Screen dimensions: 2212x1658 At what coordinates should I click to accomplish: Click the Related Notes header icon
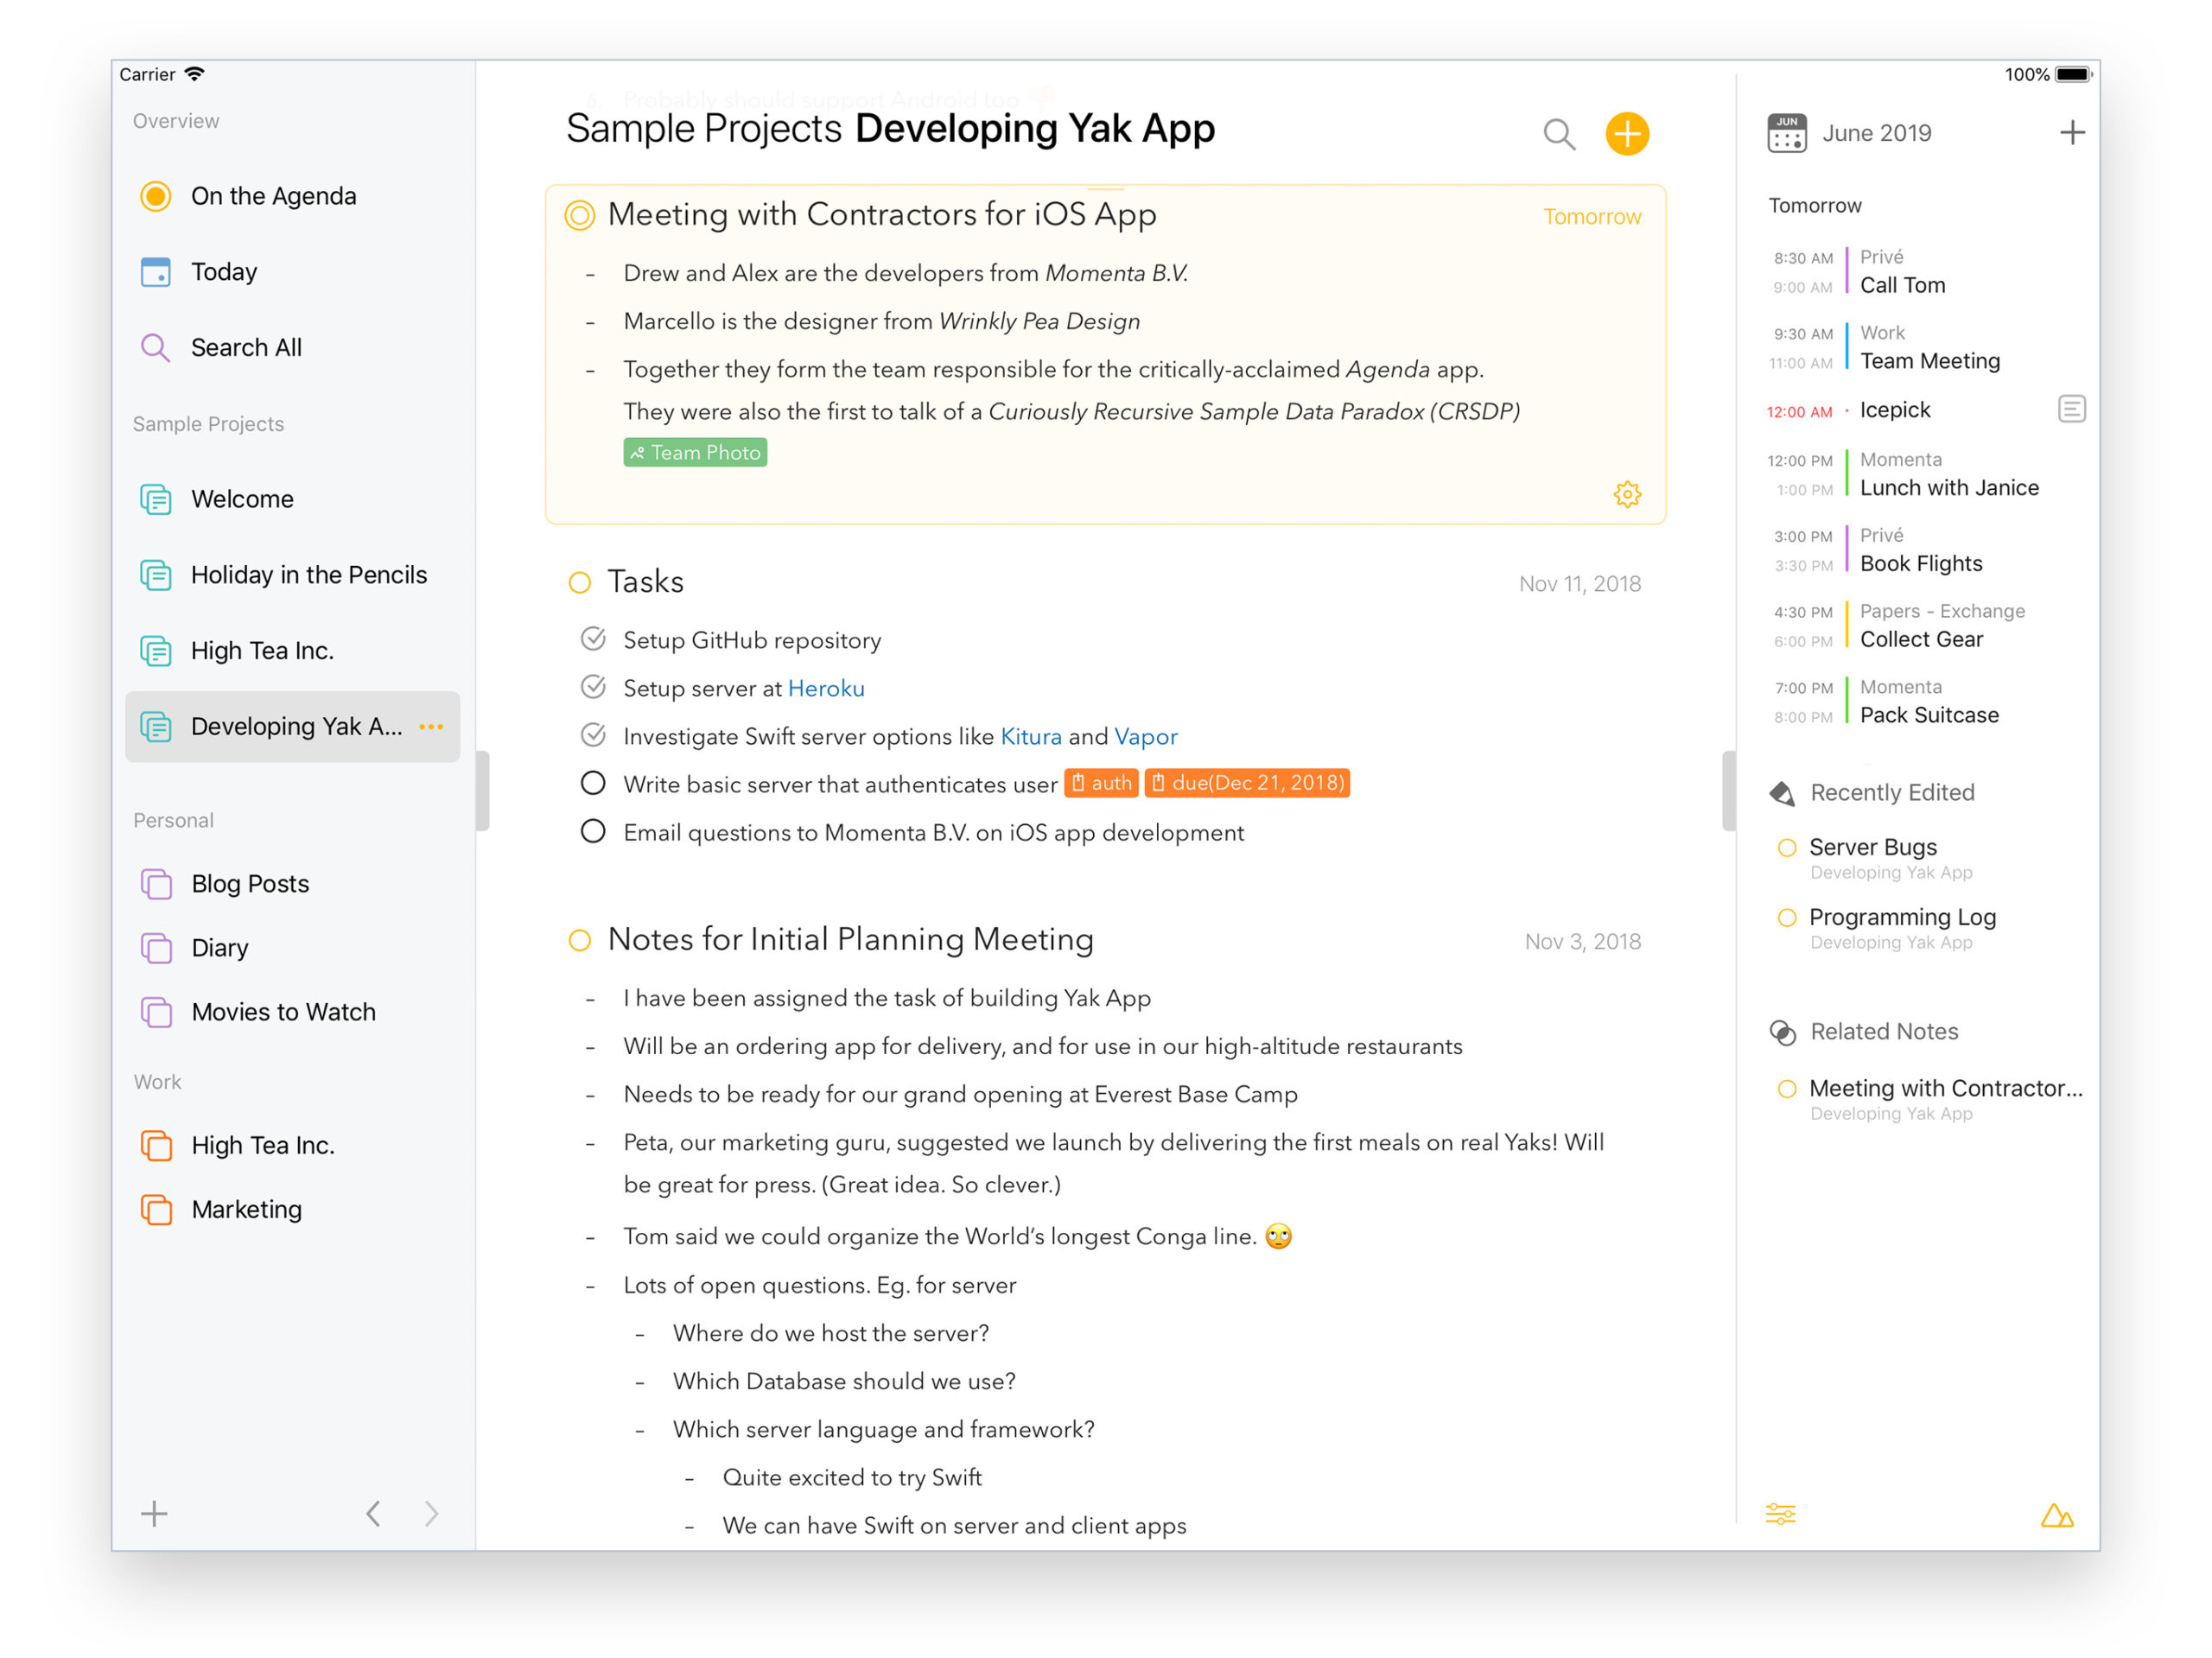[1782, 1033]
